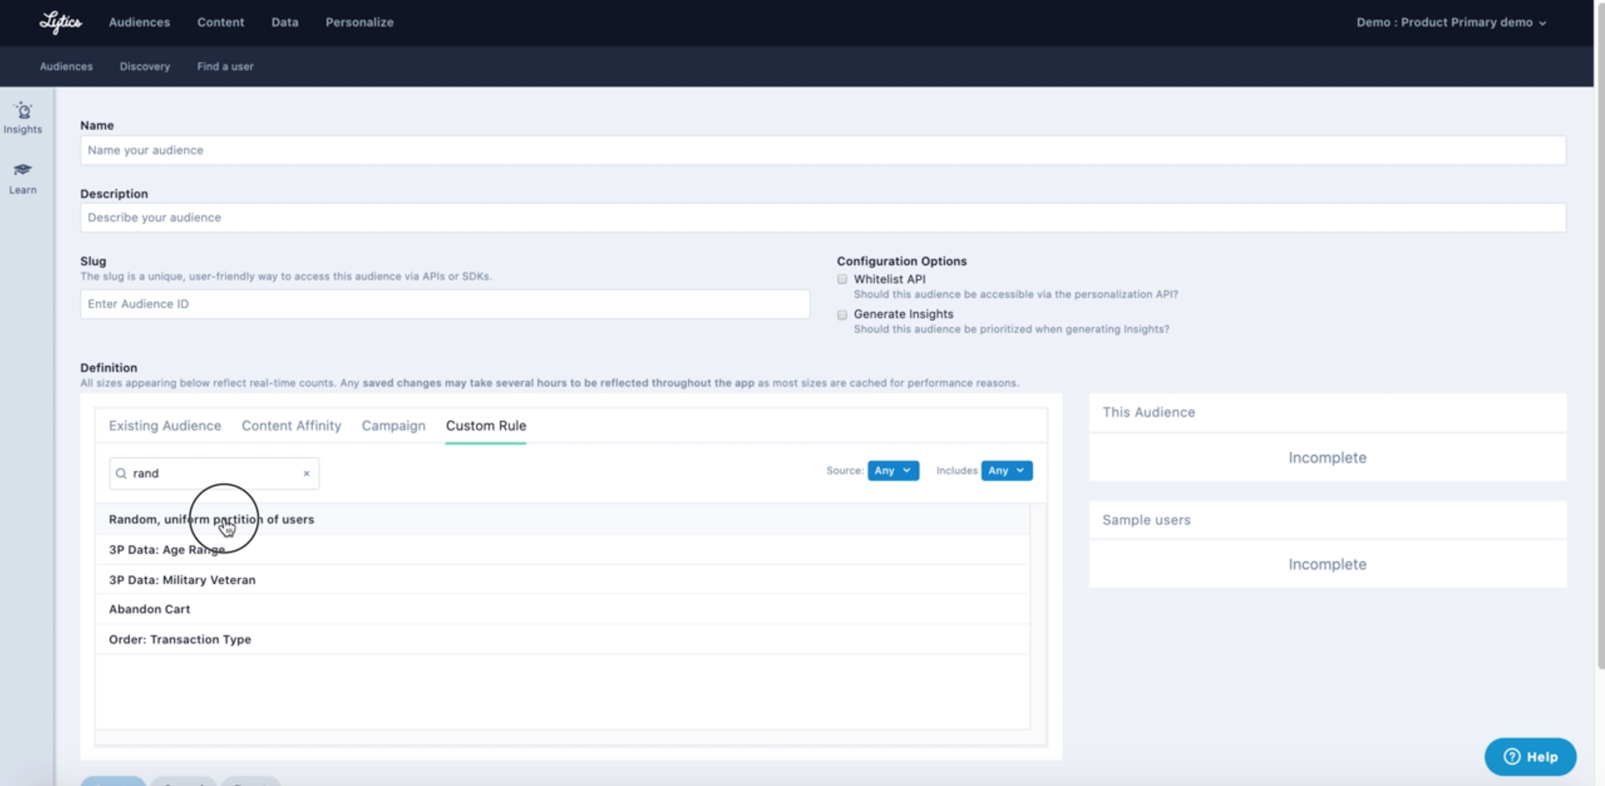The height and width of the screenshot is (786, 1605).
Task: Click the Lytics logo
Action: 60,23
